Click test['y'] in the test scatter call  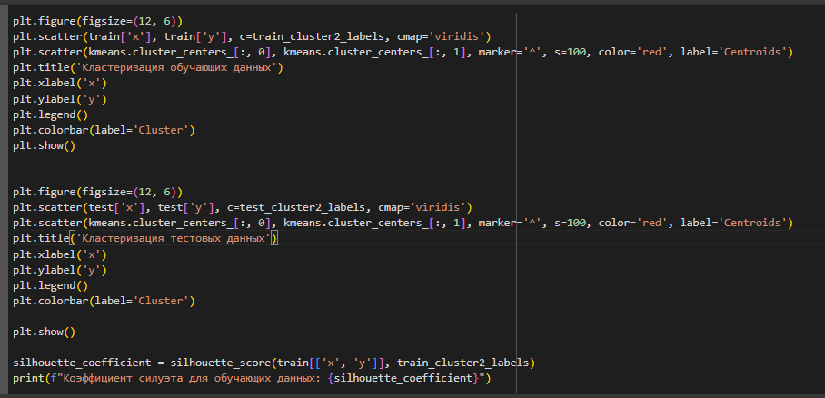click(x=185, y=208)
